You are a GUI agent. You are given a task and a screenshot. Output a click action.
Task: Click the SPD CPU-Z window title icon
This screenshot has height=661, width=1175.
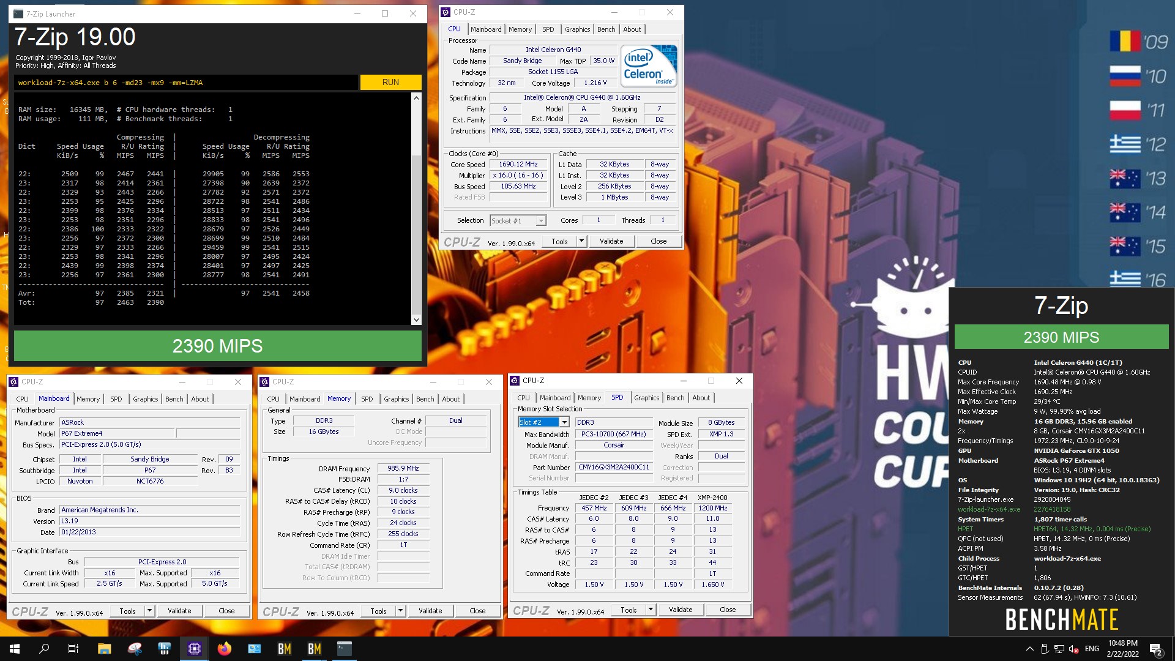point(515,381)
